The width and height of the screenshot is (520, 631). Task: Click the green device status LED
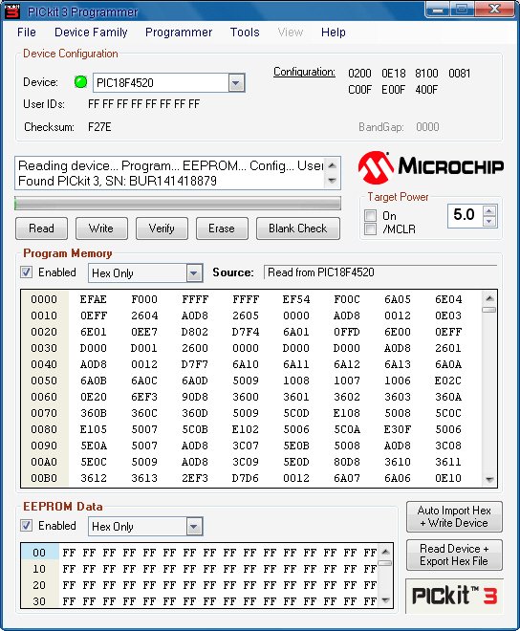coord(81,82)
